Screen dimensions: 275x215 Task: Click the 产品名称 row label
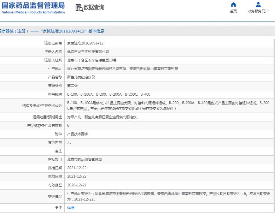(x=55, y=77)
